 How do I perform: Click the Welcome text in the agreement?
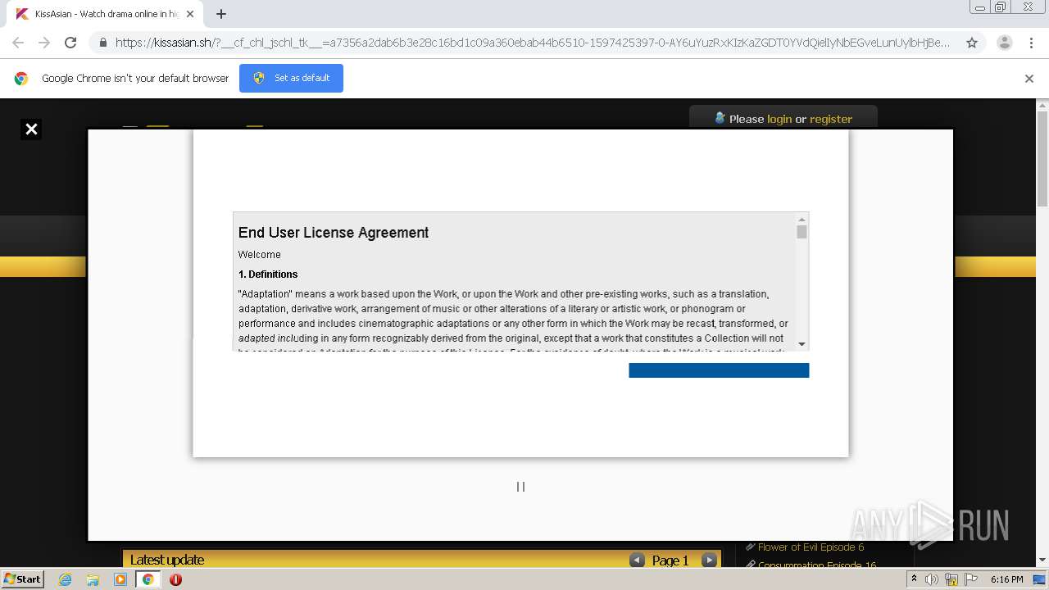[260, 255]
